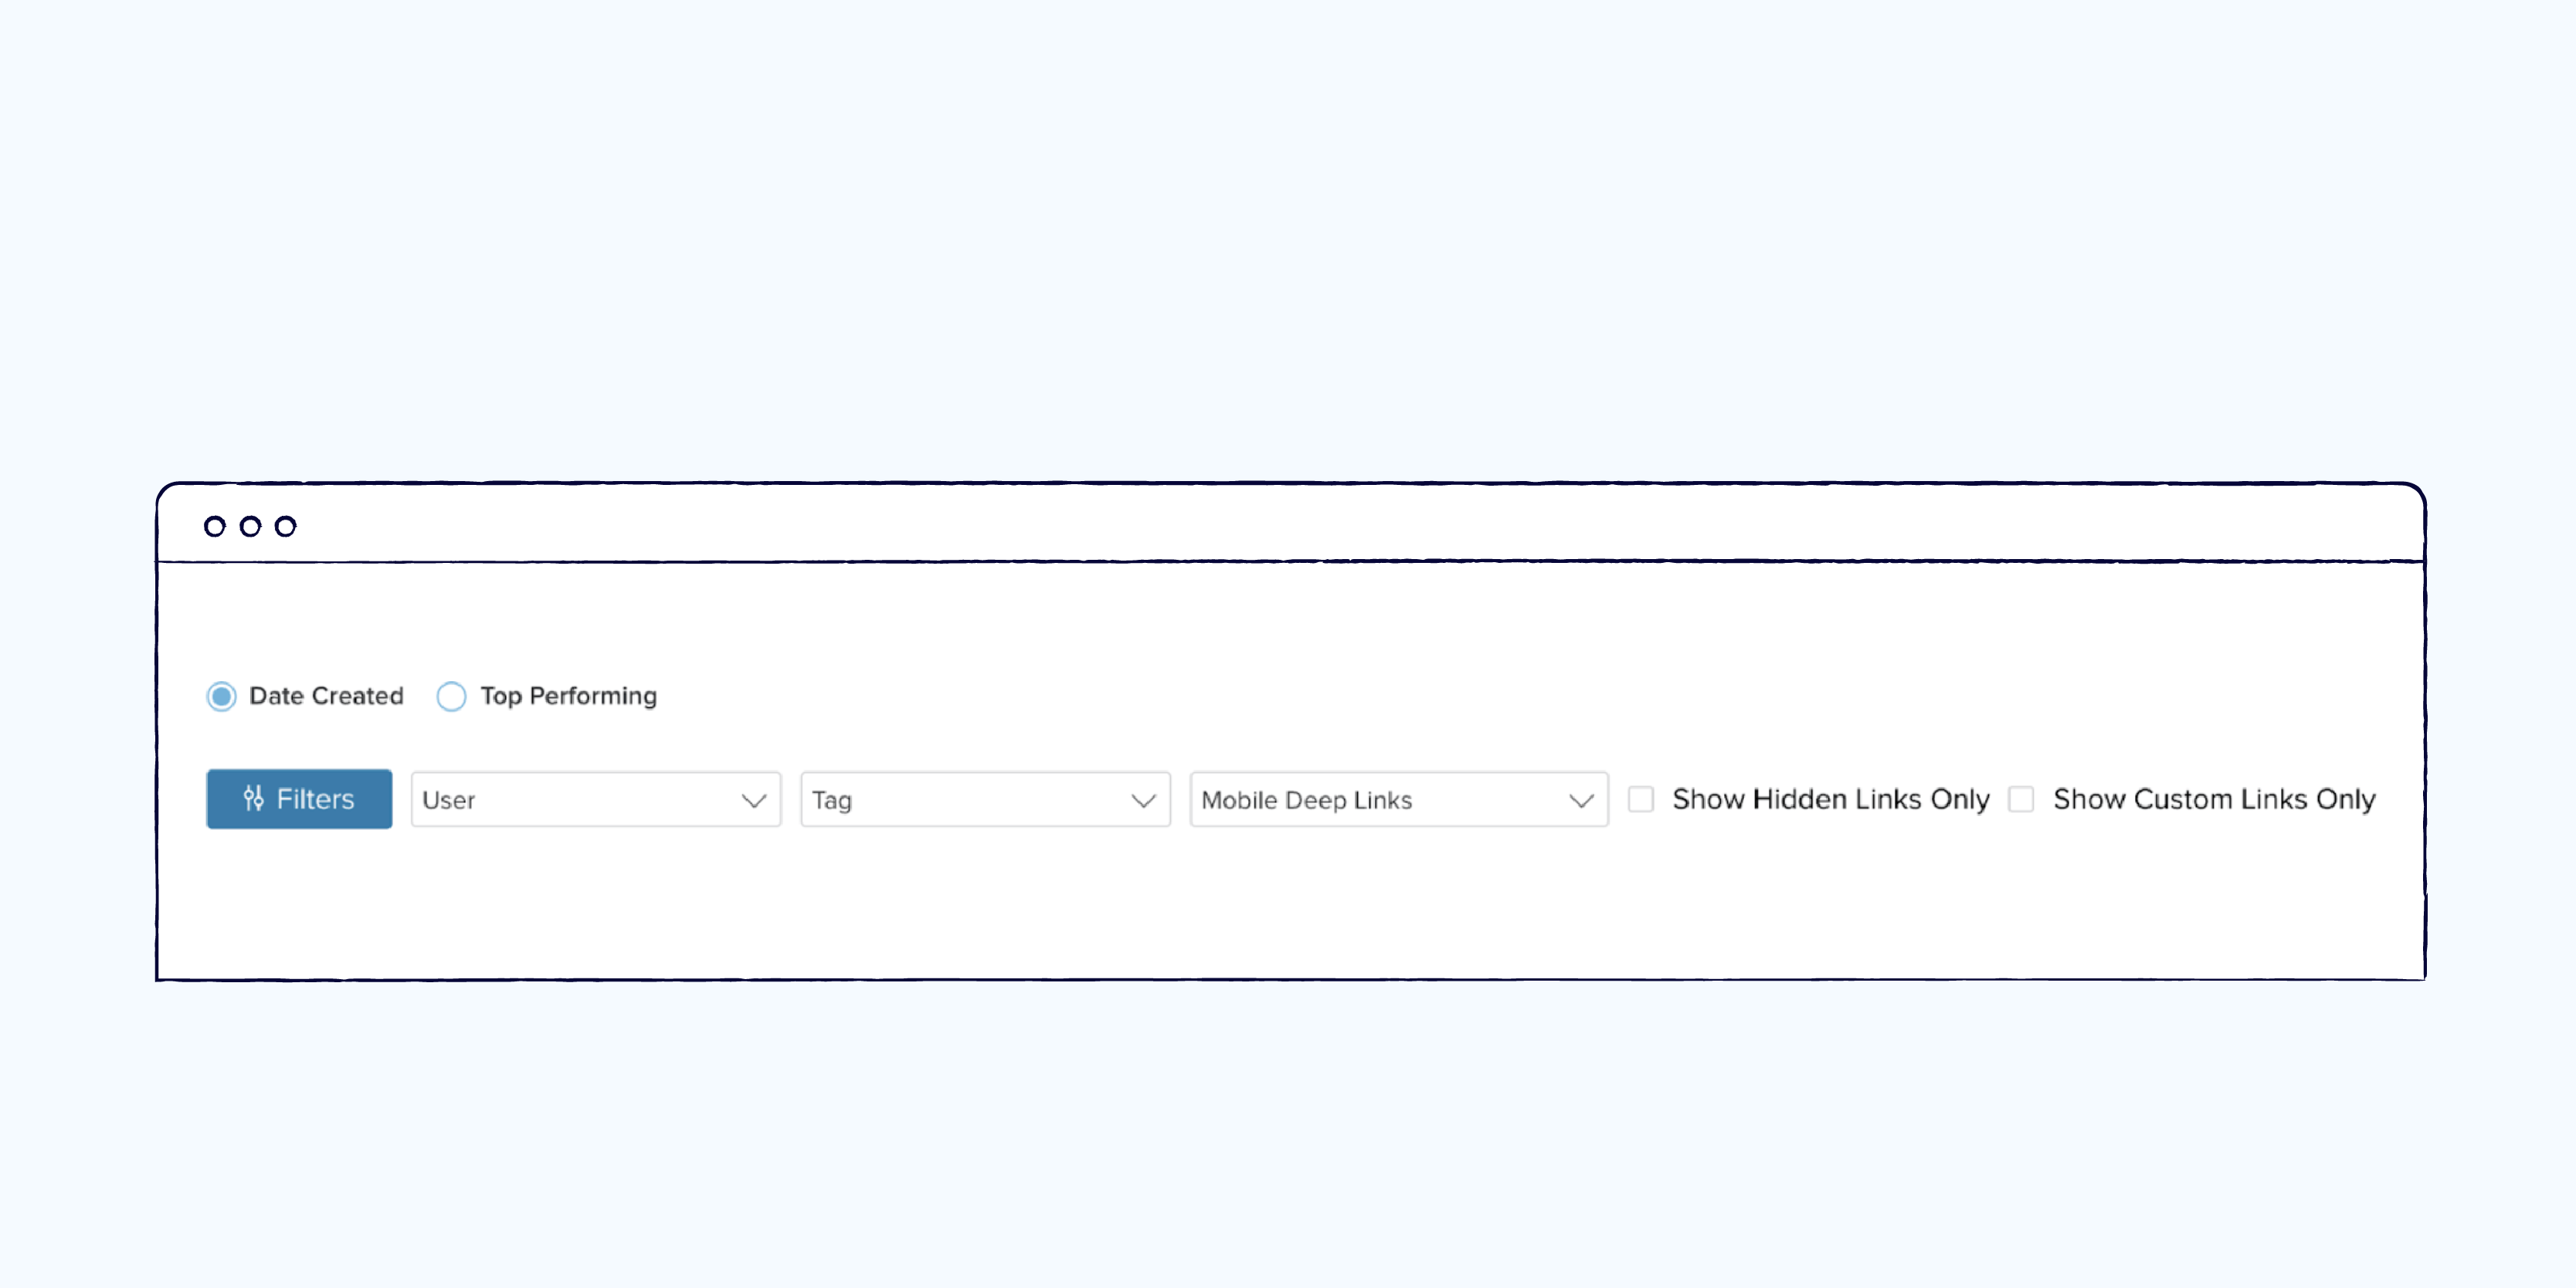Click the Filters label button
This screenshot has height=1288, width=2576.
pyautogui.click(x=299, y=798)
